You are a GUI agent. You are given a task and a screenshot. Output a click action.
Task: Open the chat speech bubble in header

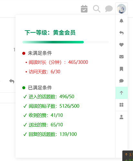[x=109, y=9]
